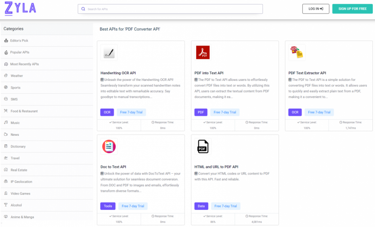Click OCR tag on Handwriting OCR card
375x227 pixels.
click(x=107, y=112)
